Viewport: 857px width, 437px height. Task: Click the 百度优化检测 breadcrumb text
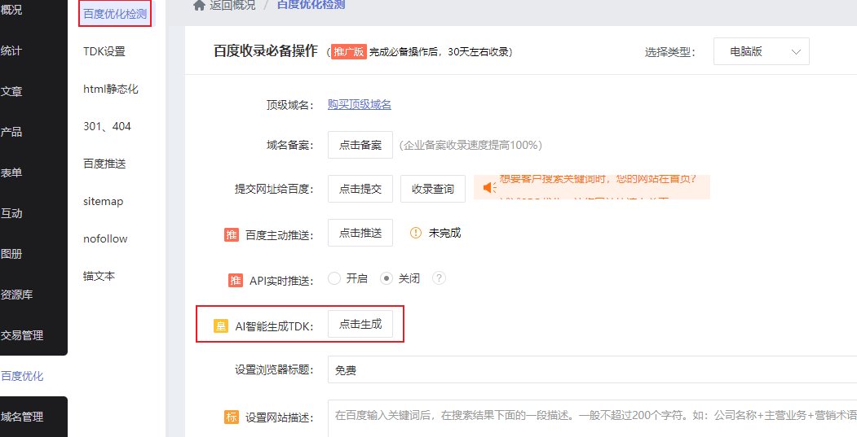pyautogui.click(x=311, y=6)
